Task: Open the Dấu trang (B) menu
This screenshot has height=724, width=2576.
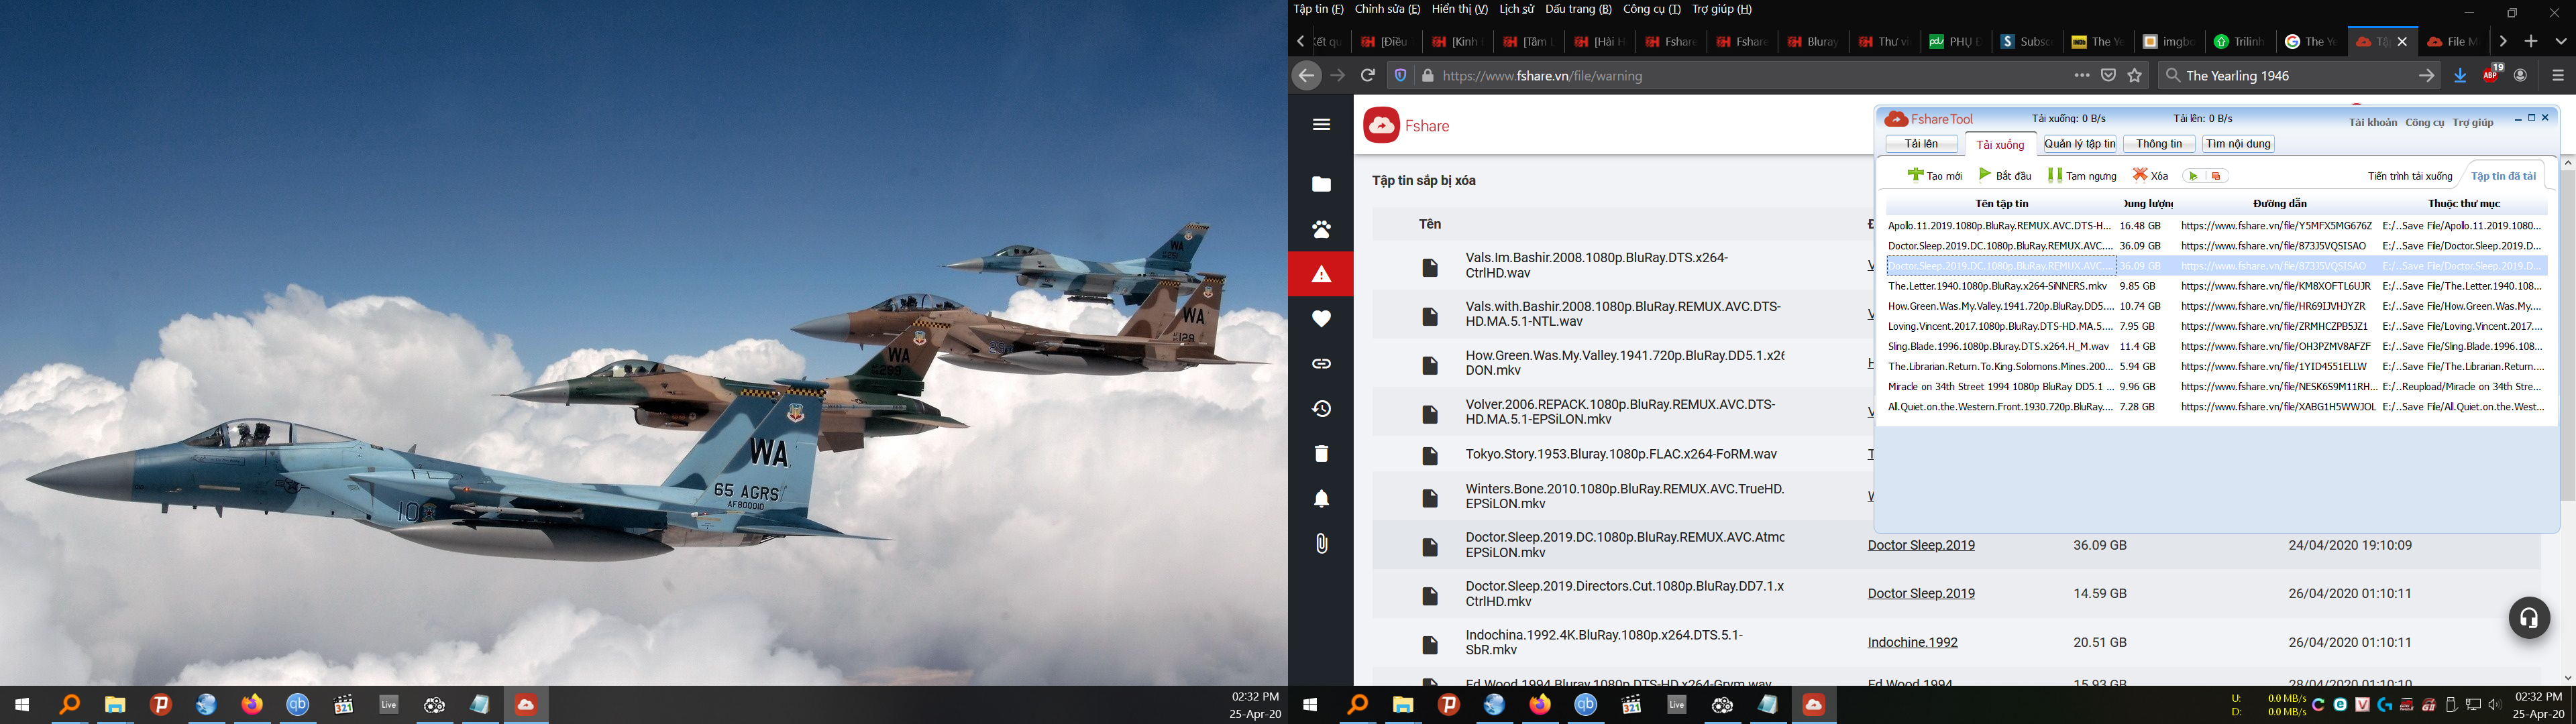Action: coord(1578,9)
